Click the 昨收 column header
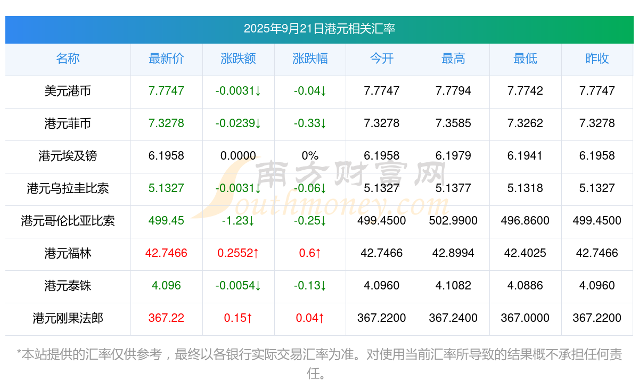 click(597, 59)
